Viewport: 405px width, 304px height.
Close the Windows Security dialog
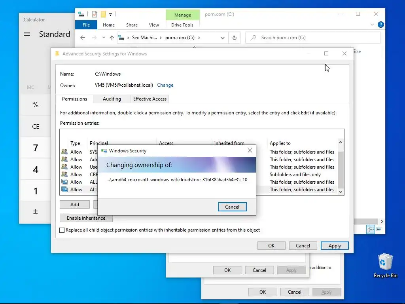[250, 150]
